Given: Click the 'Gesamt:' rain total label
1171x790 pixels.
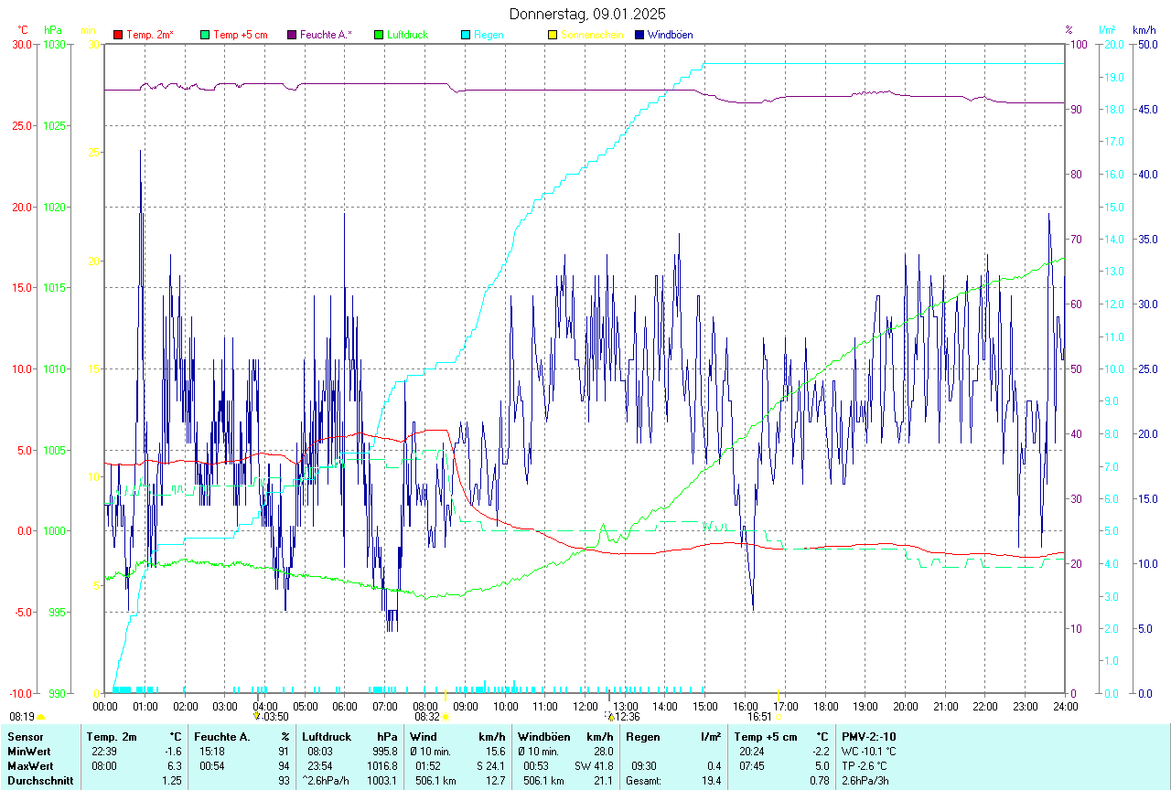Looking at the screenshot, I should 644,781.
